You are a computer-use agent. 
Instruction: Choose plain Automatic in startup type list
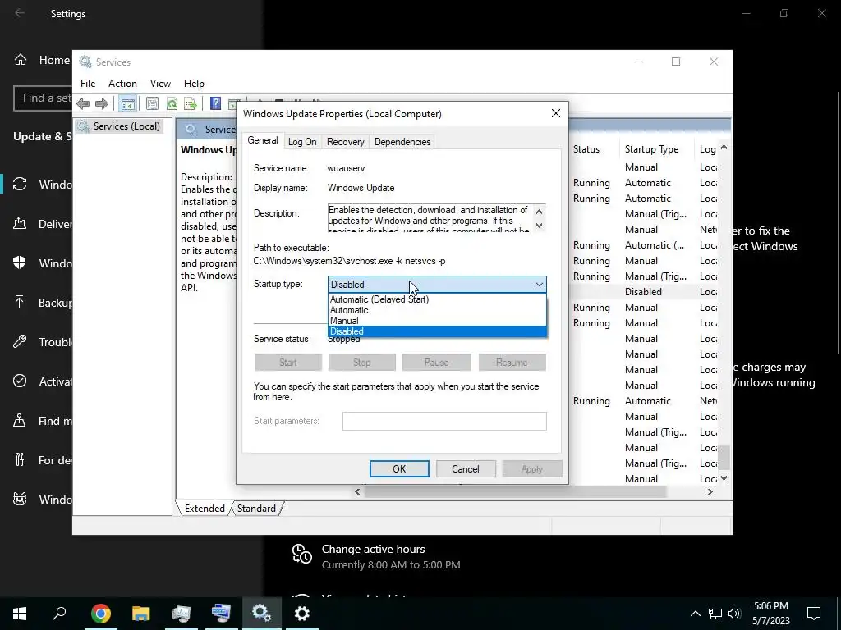[437, 310]
